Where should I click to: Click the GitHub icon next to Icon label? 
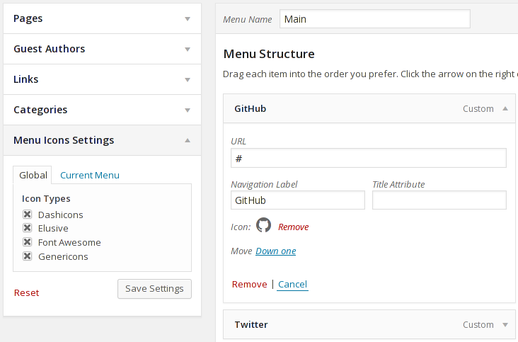(263, 226)
